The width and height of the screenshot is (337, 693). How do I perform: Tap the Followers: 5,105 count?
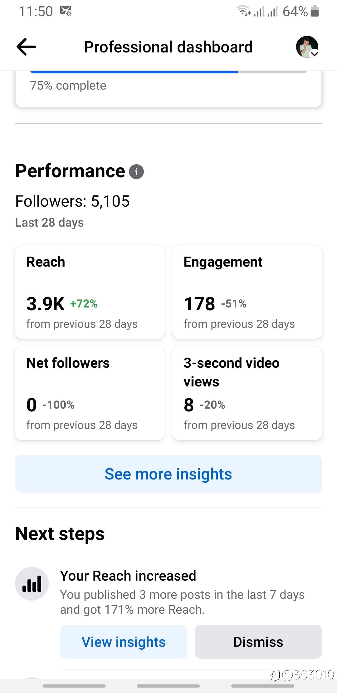point(72,201)
